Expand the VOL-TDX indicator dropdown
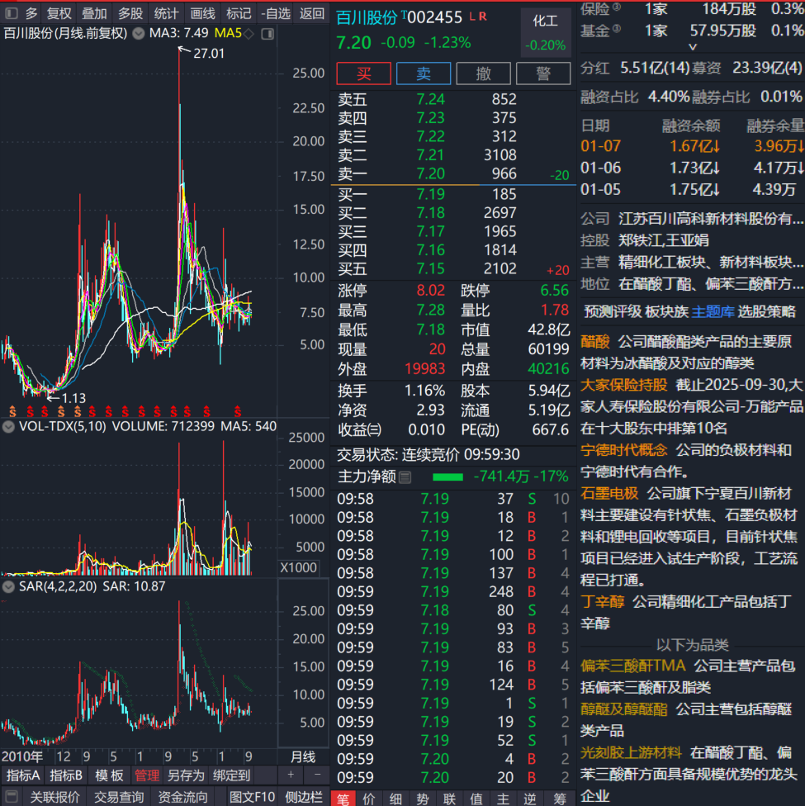805x806 pixels. 8,427
